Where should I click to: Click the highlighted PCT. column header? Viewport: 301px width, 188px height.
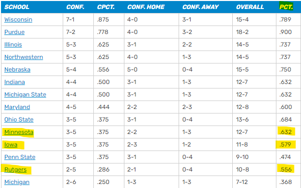click(286, 7)
